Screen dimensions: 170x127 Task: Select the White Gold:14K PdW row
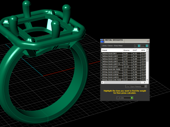(x=124, y=80)
